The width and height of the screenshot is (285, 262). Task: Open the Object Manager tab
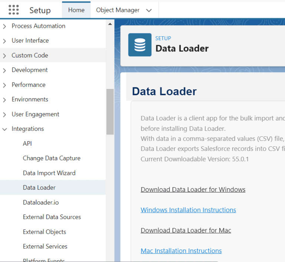point(118,10)
